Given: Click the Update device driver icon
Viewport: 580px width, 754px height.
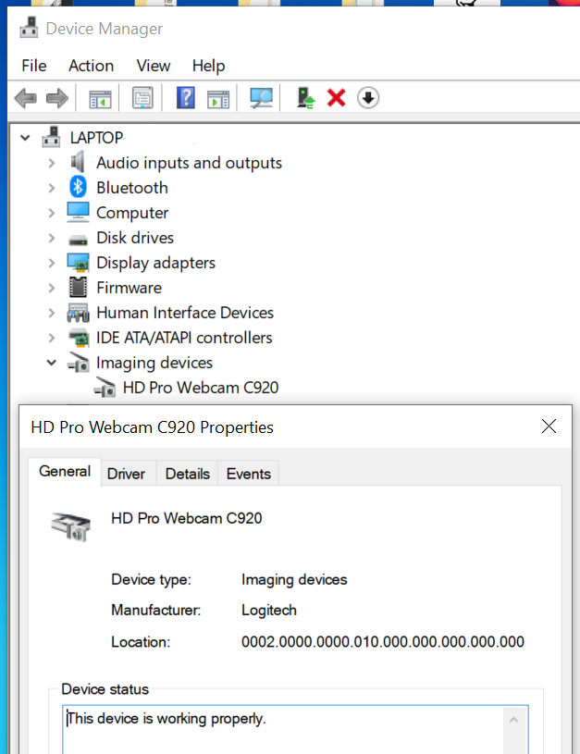Looking at the screenshot, I should 305,98.
